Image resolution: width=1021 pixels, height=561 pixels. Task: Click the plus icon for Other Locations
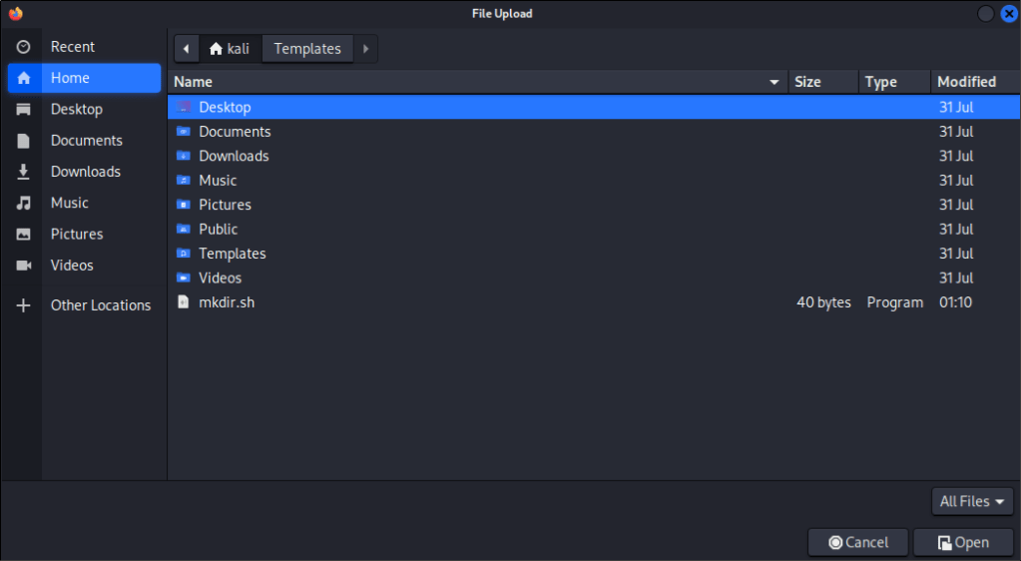pos(24,305)
